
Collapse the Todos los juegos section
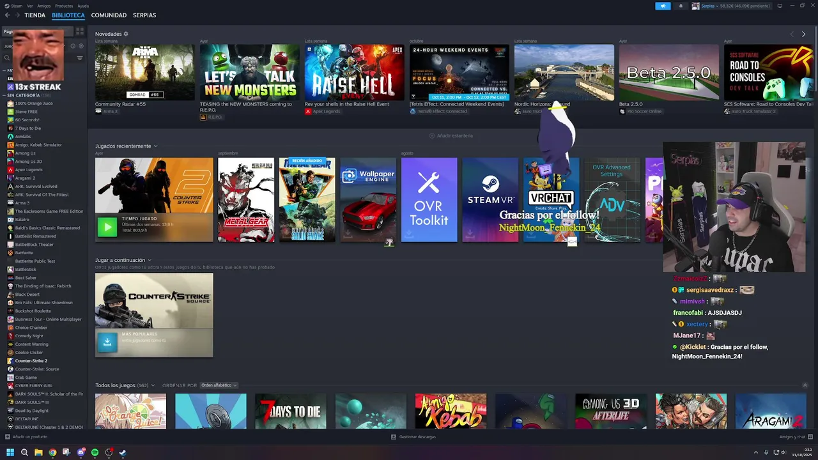[x=805, y=385]
